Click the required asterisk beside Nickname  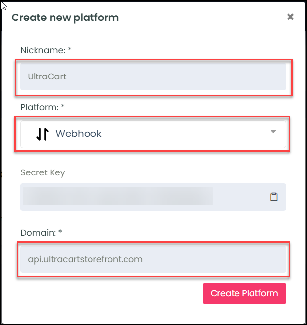(70, 49)
